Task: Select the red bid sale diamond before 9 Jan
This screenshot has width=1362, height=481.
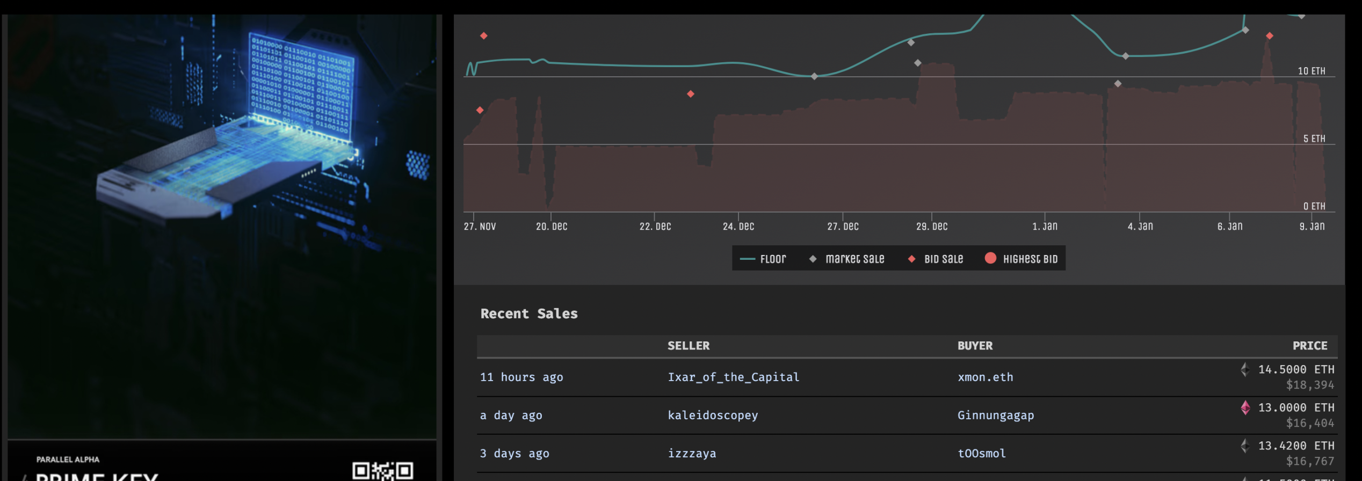Action: tap(1270, 36)
